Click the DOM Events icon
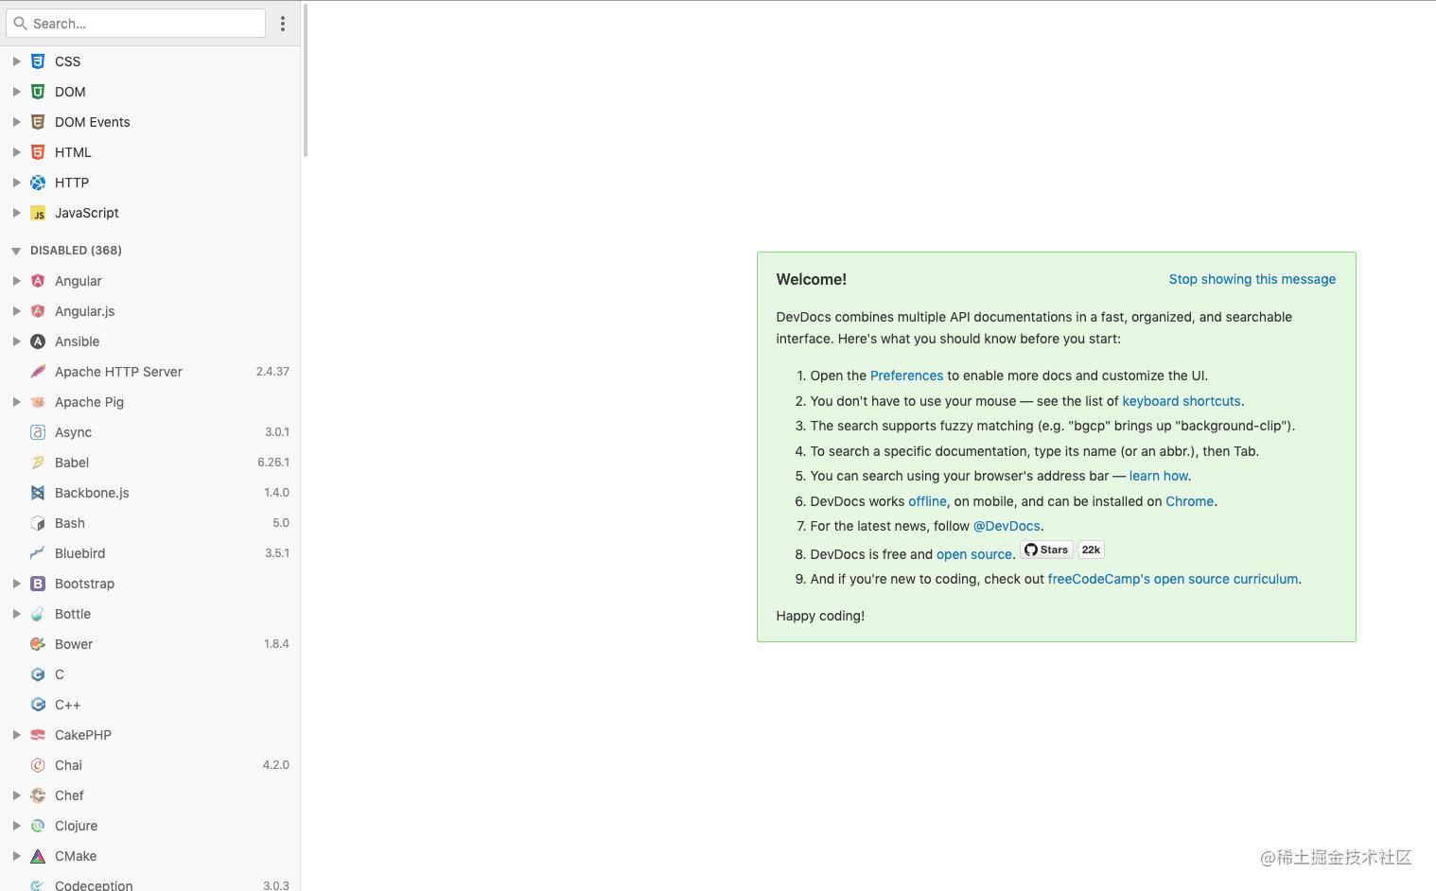Screen dimensions: 1436x891 [x=38, y=122]
